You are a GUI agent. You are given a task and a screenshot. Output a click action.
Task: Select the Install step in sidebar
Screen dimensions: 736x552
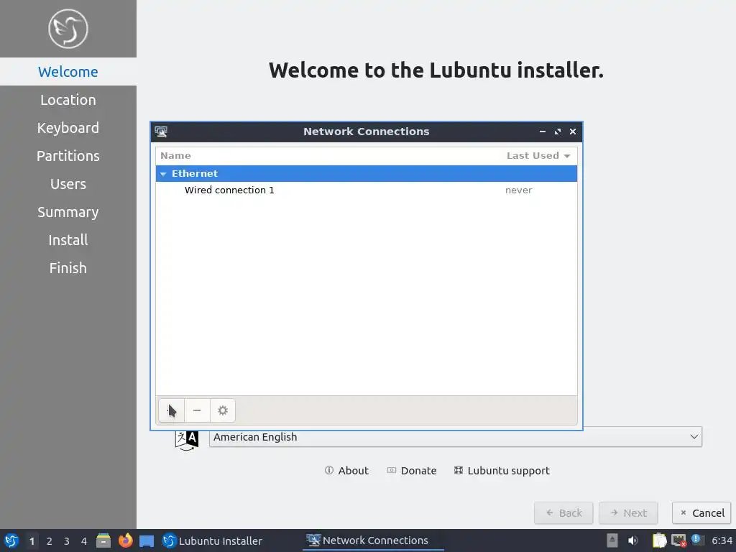(68, 240)
